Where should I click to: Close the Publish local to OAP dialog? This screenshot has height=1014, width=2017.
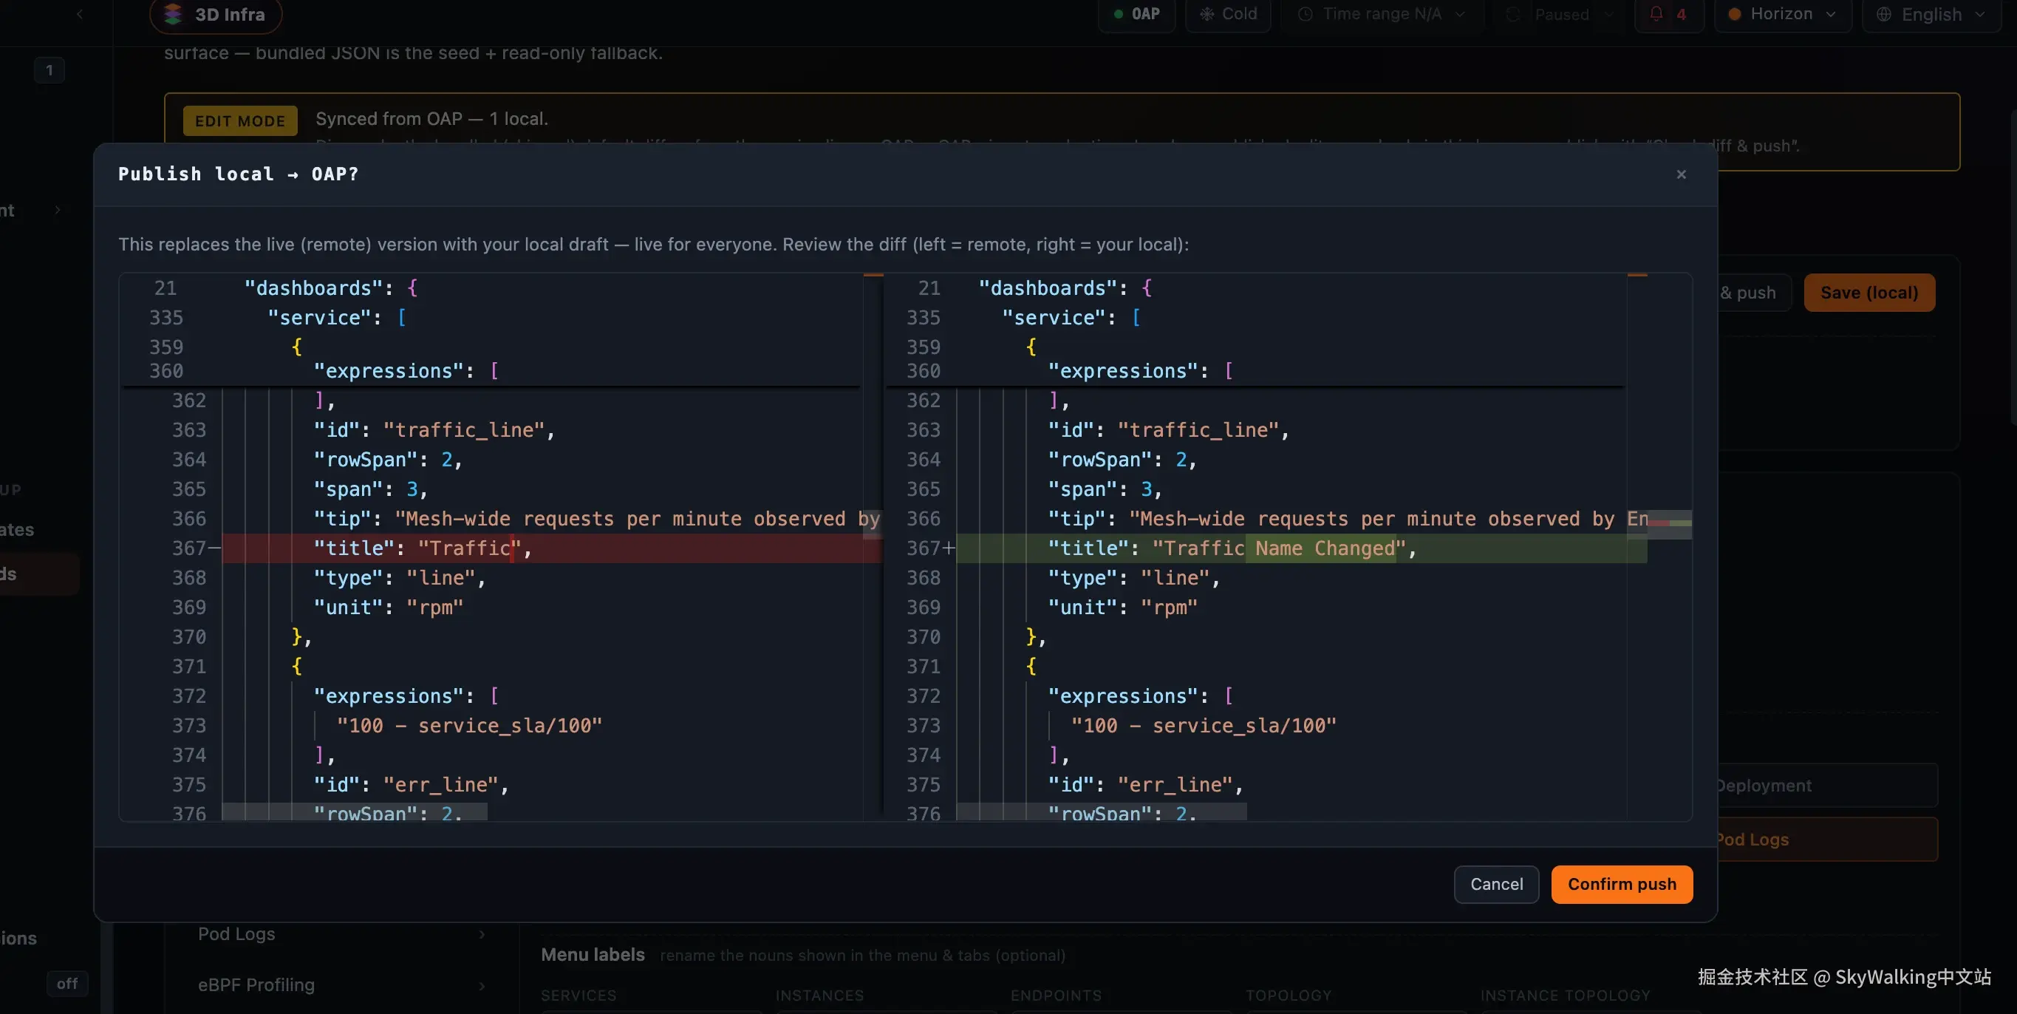point(1681,174)
